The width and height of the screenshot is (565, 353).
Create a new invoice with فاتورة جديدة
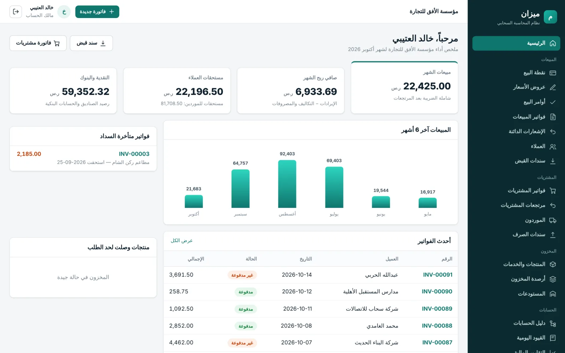[x=97, y=12]
